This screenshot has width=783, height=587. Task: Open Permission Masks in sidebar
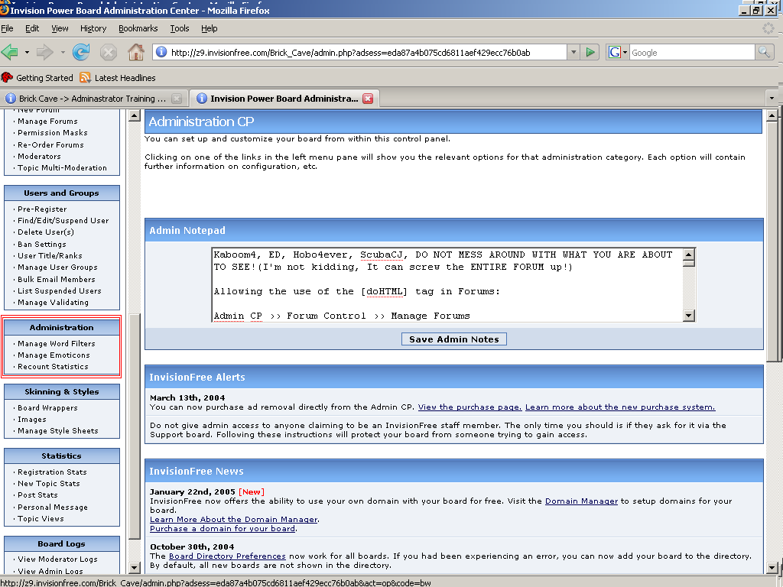(x=53, y=133)
